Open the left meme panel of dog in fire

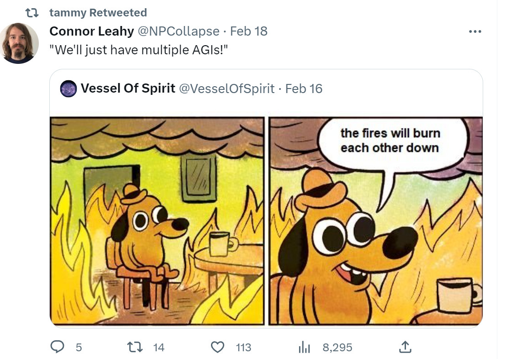tap(157, 221)
